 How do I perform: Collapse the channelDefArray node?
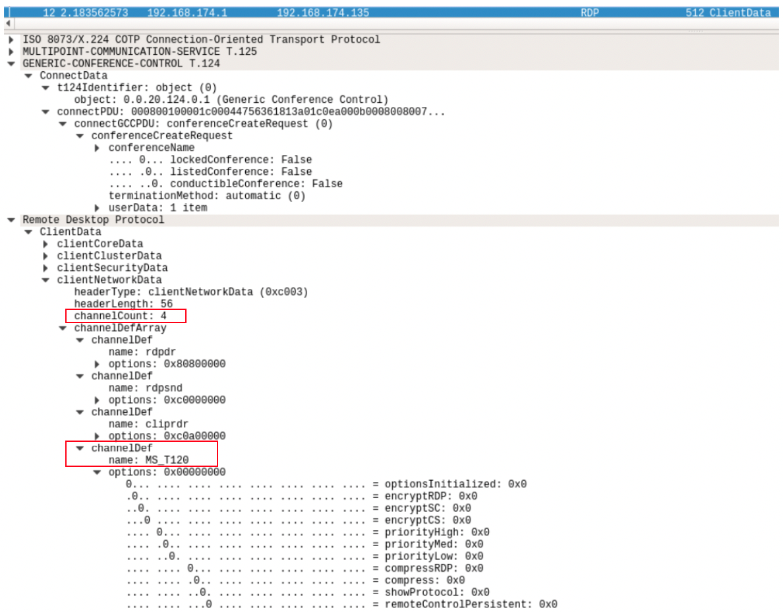63,328
